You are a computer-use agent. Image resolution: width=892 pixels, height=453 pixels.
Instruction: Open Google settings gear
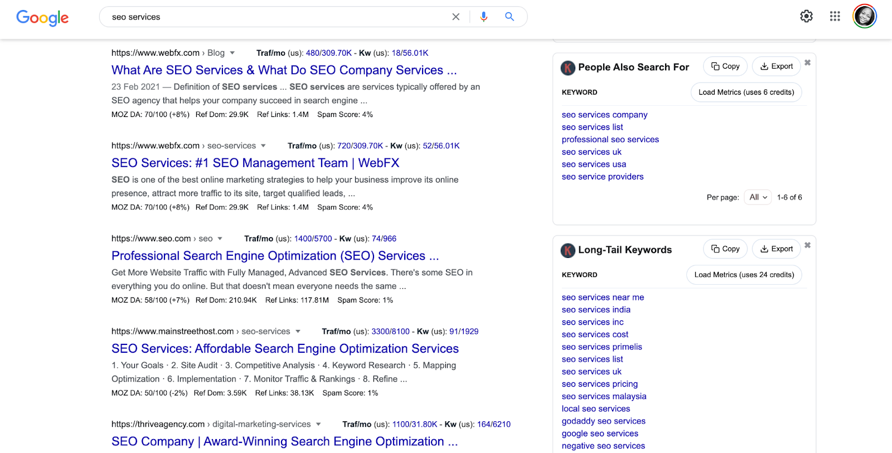click(x=806, y=16)
